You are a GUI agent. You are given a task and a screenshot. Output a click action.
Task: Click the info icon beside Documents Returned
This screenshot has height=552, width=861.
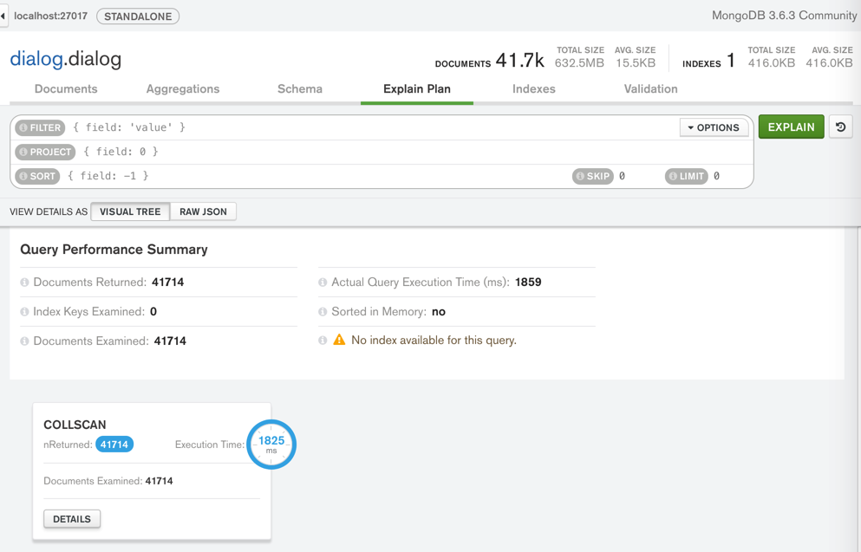coord(24,282)
